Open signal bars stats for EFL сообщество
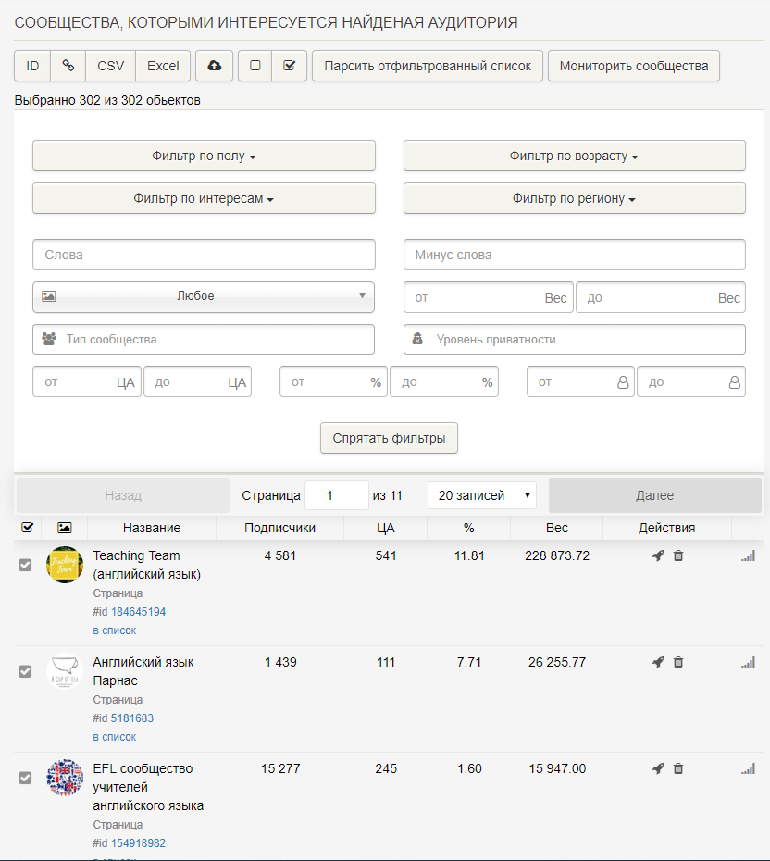This screenshot has width=770, height=861. click(748, 769)
